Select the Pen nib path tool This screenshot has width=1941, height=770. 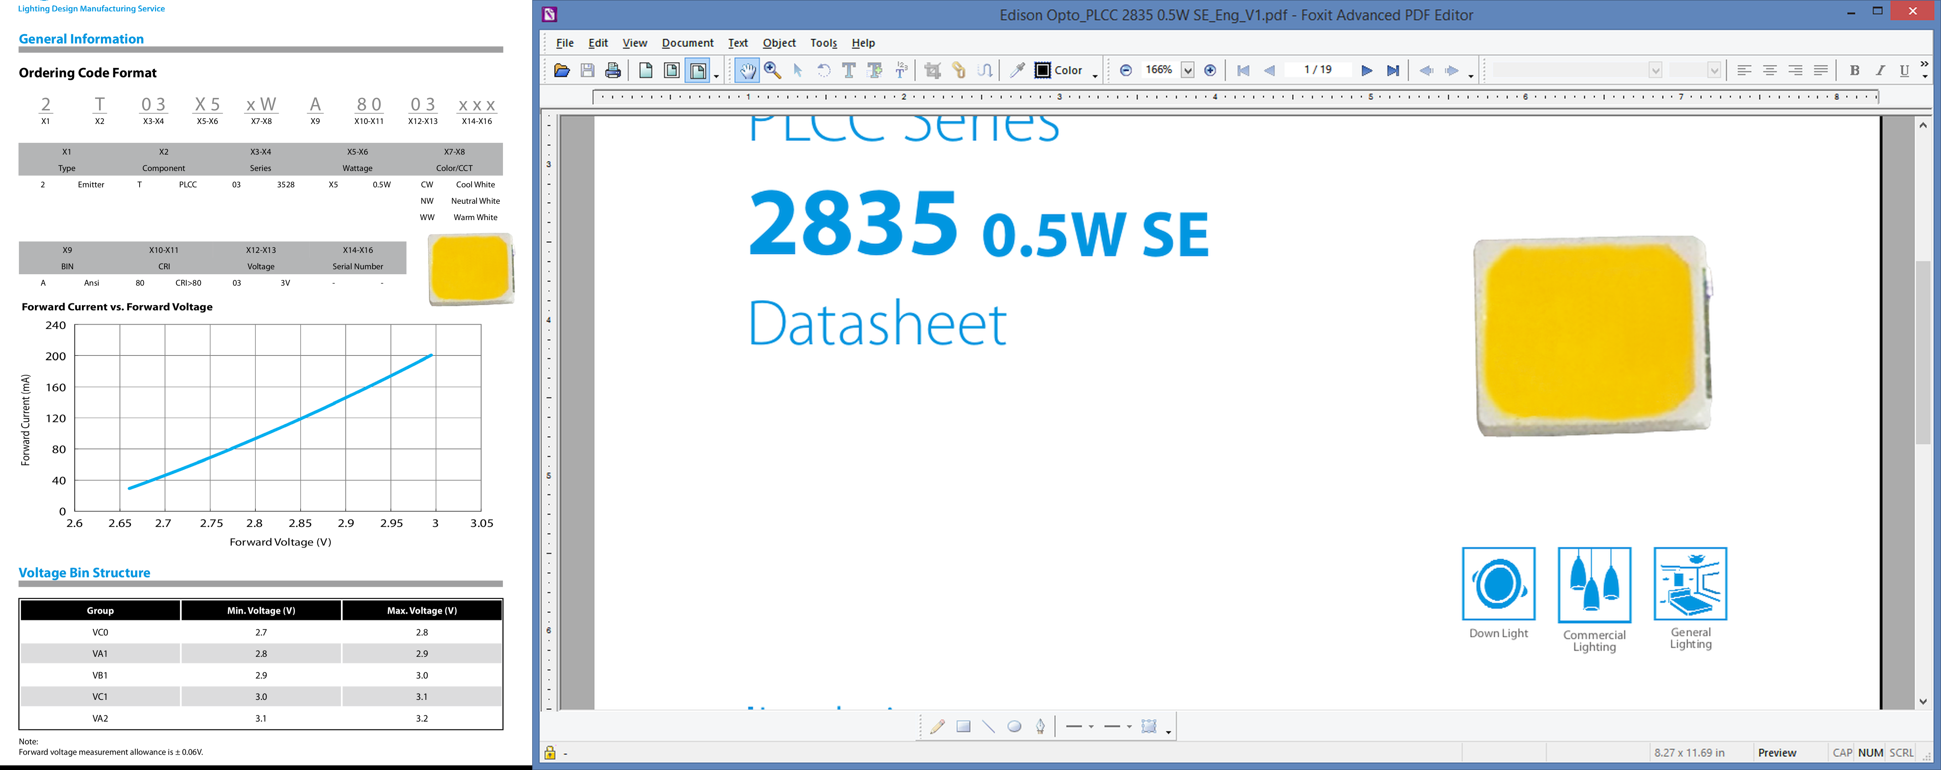tap(1040, 726)
